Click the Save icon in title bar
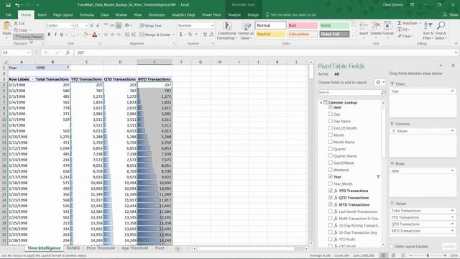This screenshot has height=259, width=460. click(8, 5)
